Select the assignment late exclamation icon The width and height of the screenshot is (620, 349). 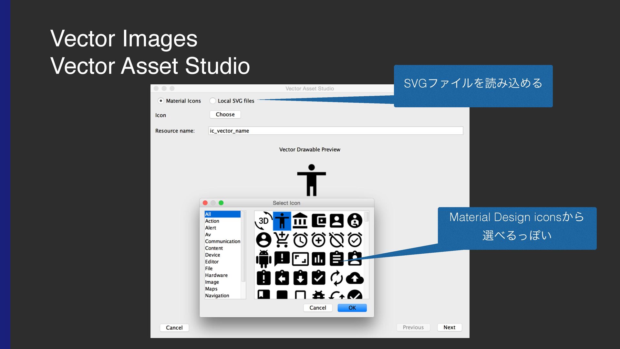click(263, 278)
